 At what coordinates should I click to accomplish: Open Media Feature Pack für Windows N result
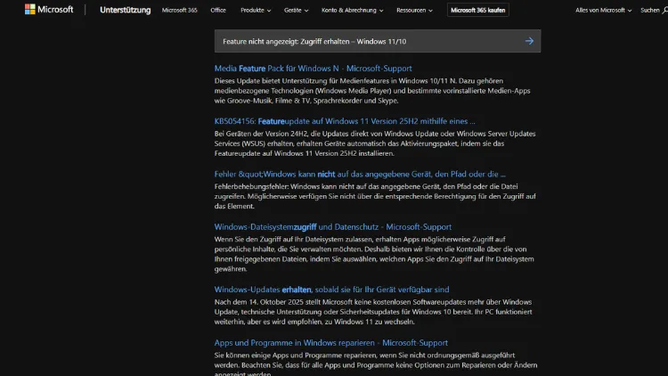(x=314, y=69)
